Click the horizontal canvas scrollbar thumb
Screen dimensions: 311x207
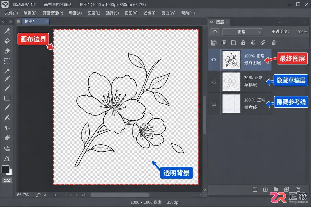[120, 195]
